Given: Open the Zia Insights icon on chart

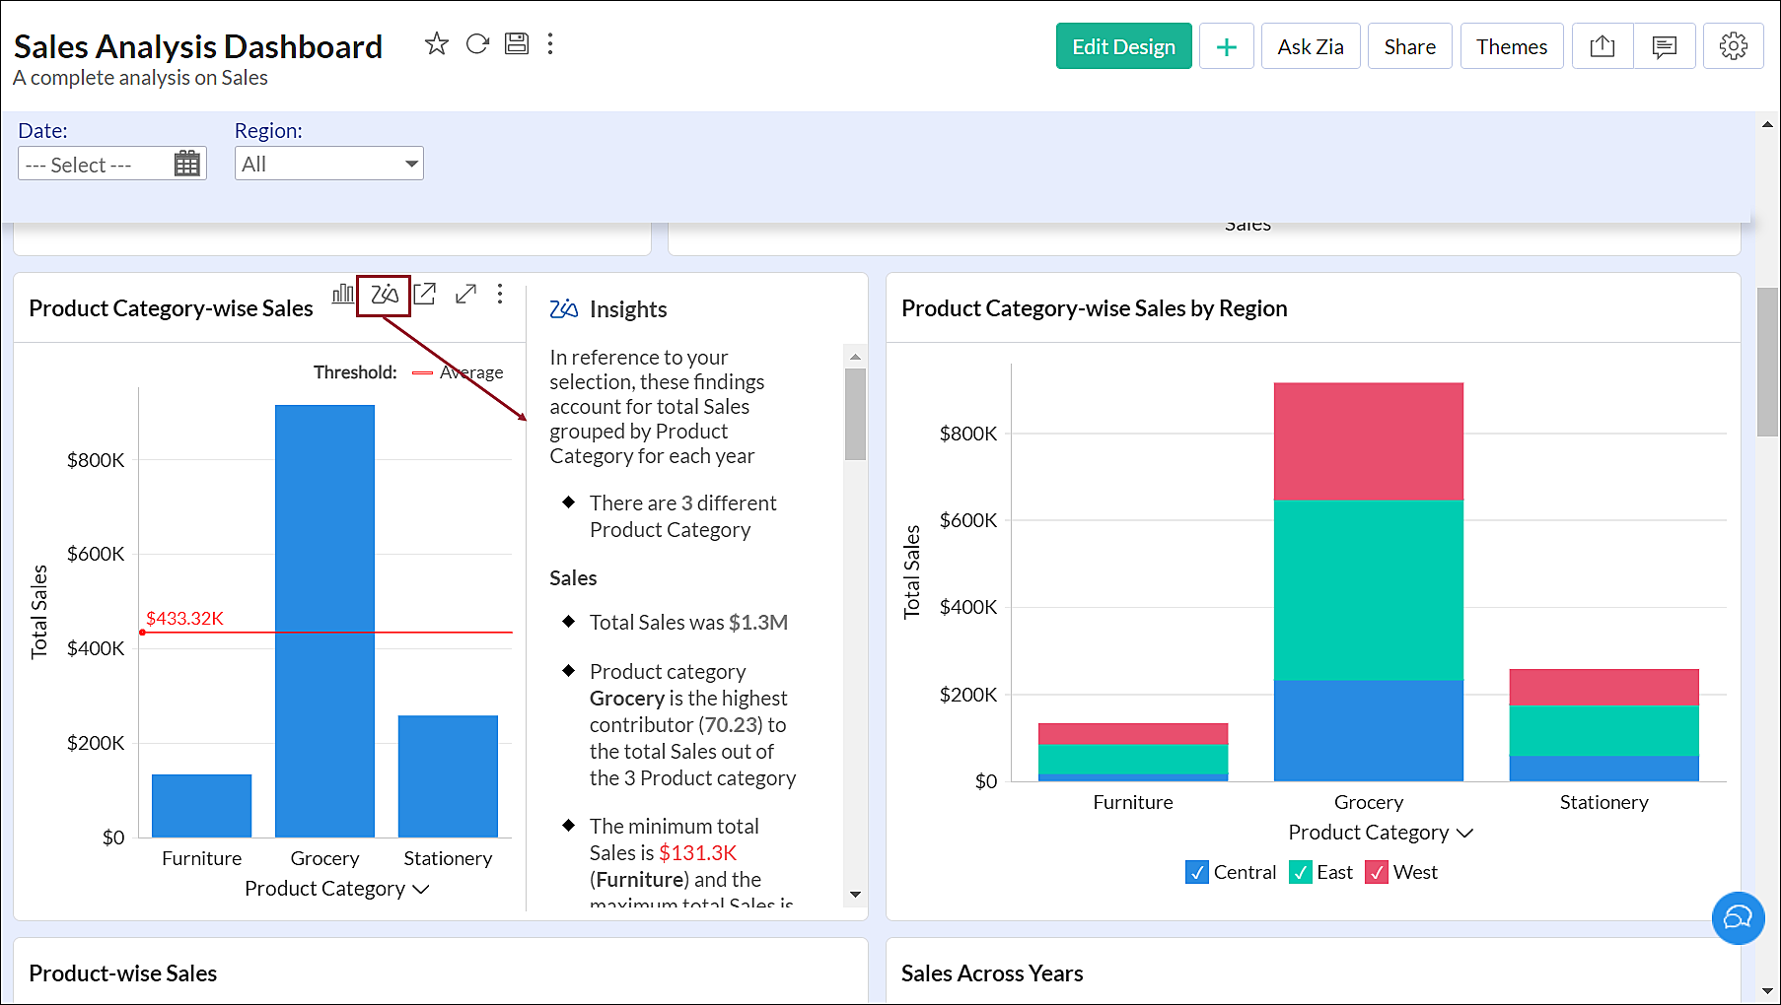Looking at the screenshot, I should click(x=384, y=294).
